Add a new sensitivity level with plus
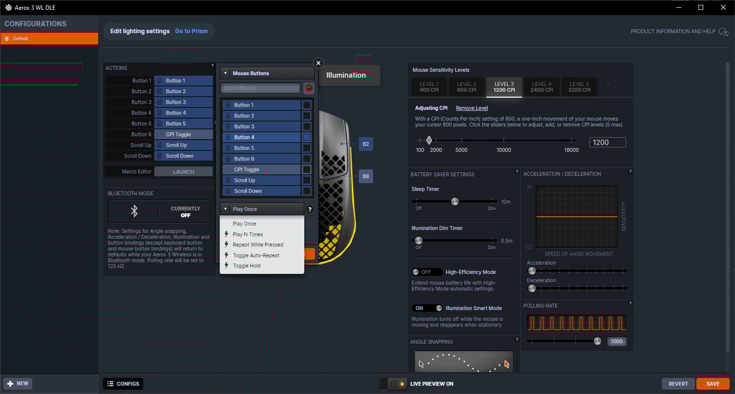This screenshot has width=735, height=394. pos(608,84)
